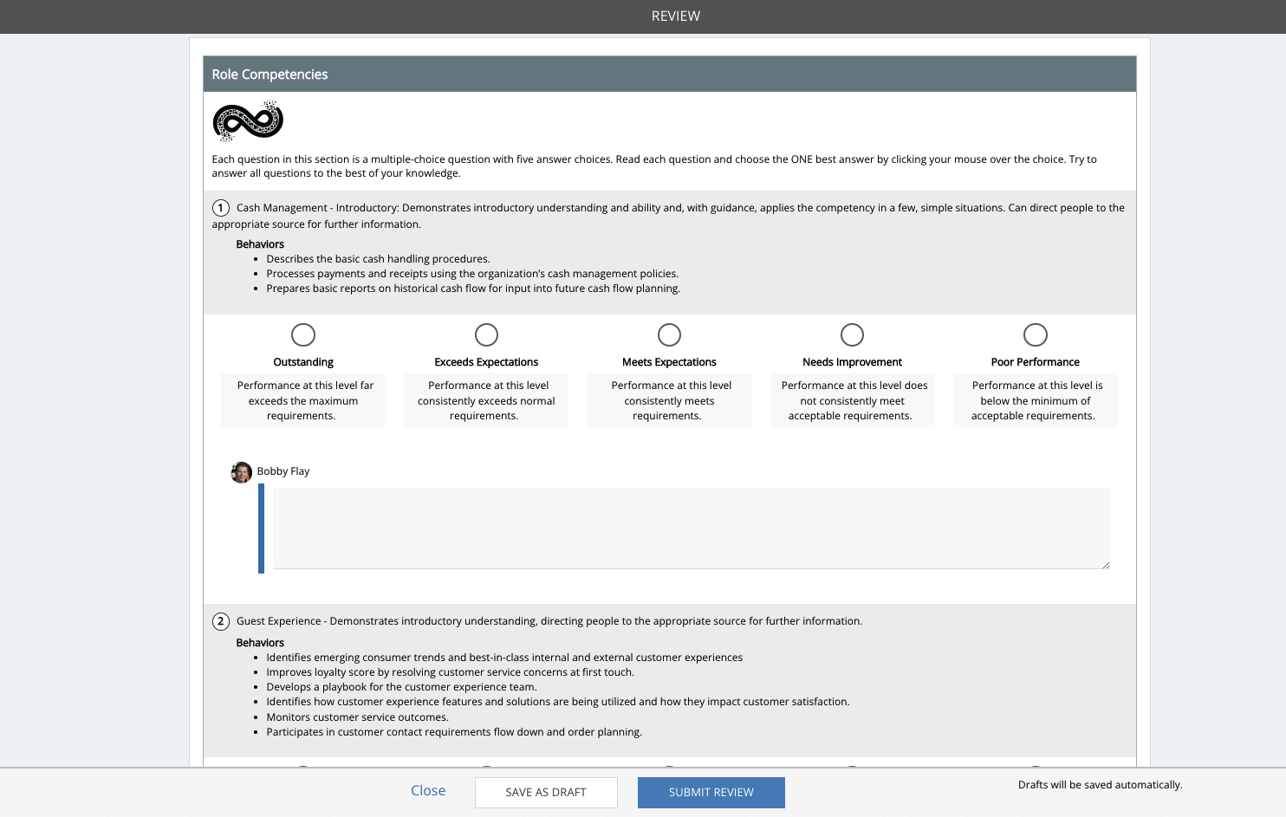The height and width of the screenshot is (817, 1286).
Task: Grab the comment box resize handle
Action: pyautogui.click(x=1106, y=565)
